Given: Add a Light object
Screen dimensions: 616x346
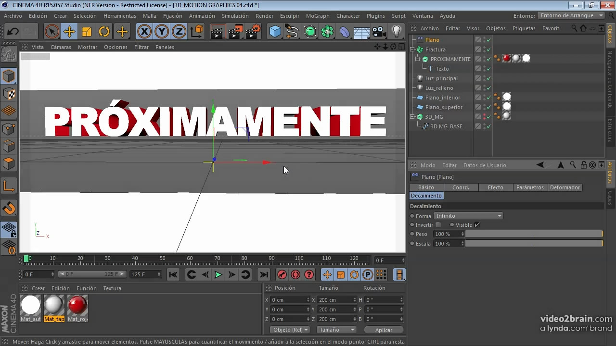Looking at the screenshot, I should tap(397, 32).
